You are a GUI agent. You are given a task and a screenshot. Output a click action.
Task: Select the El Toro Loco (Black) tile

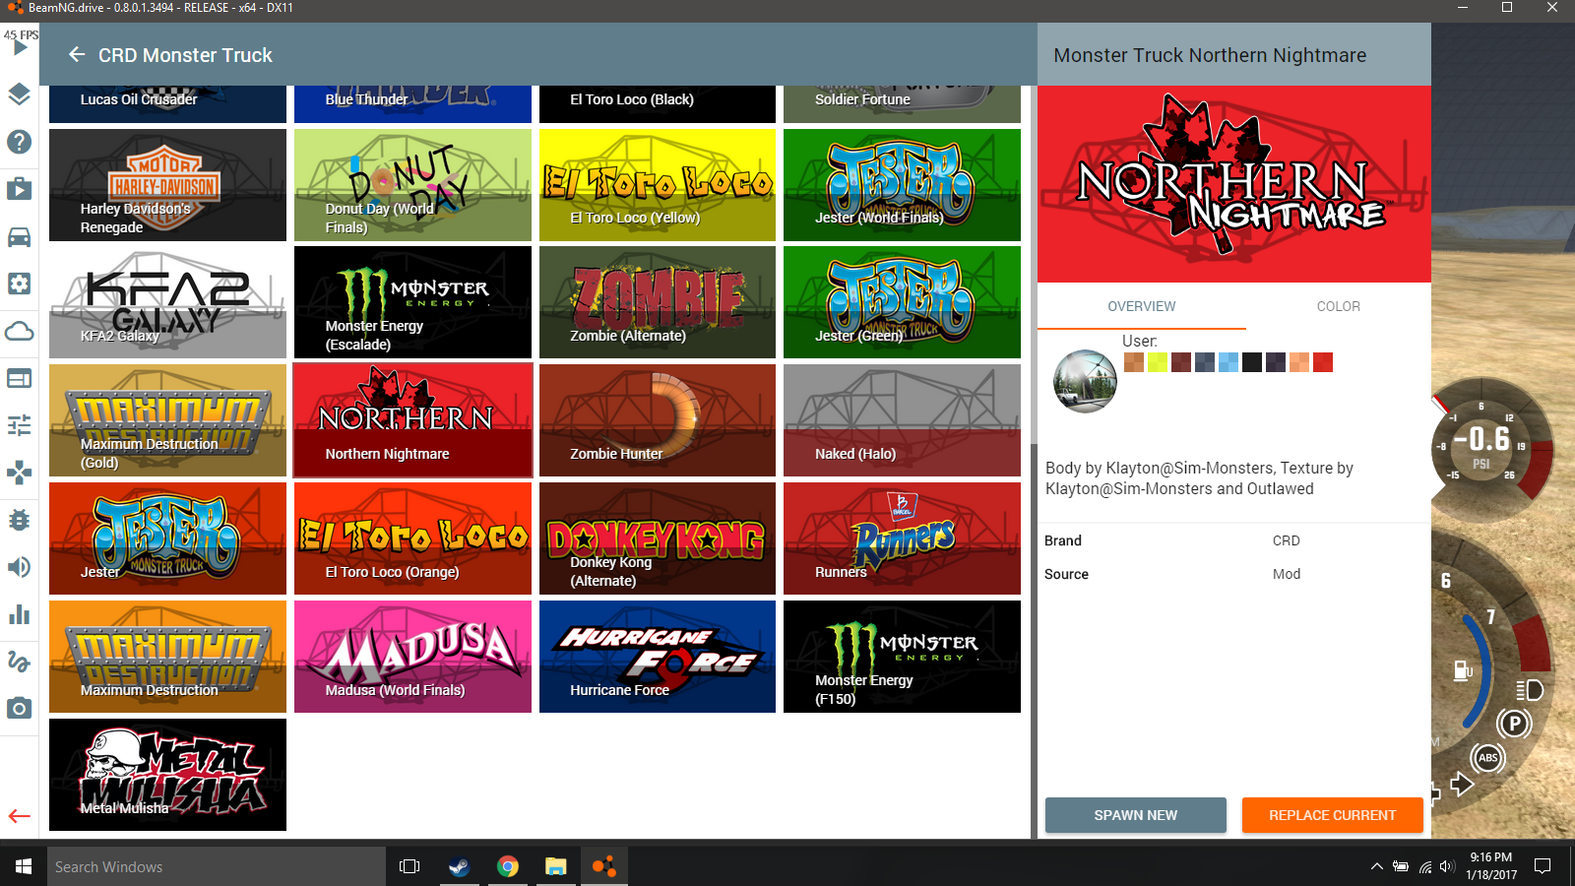[658, 103]
